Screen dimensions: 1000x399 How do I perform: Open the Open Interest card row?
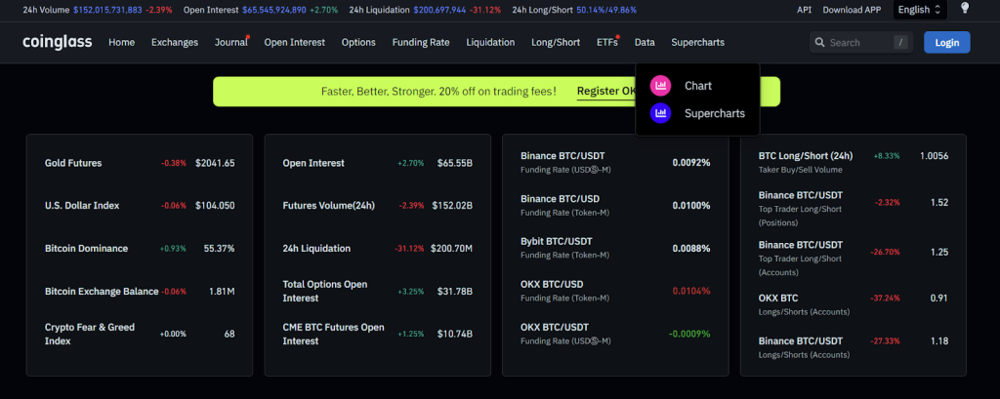(378, 163)
